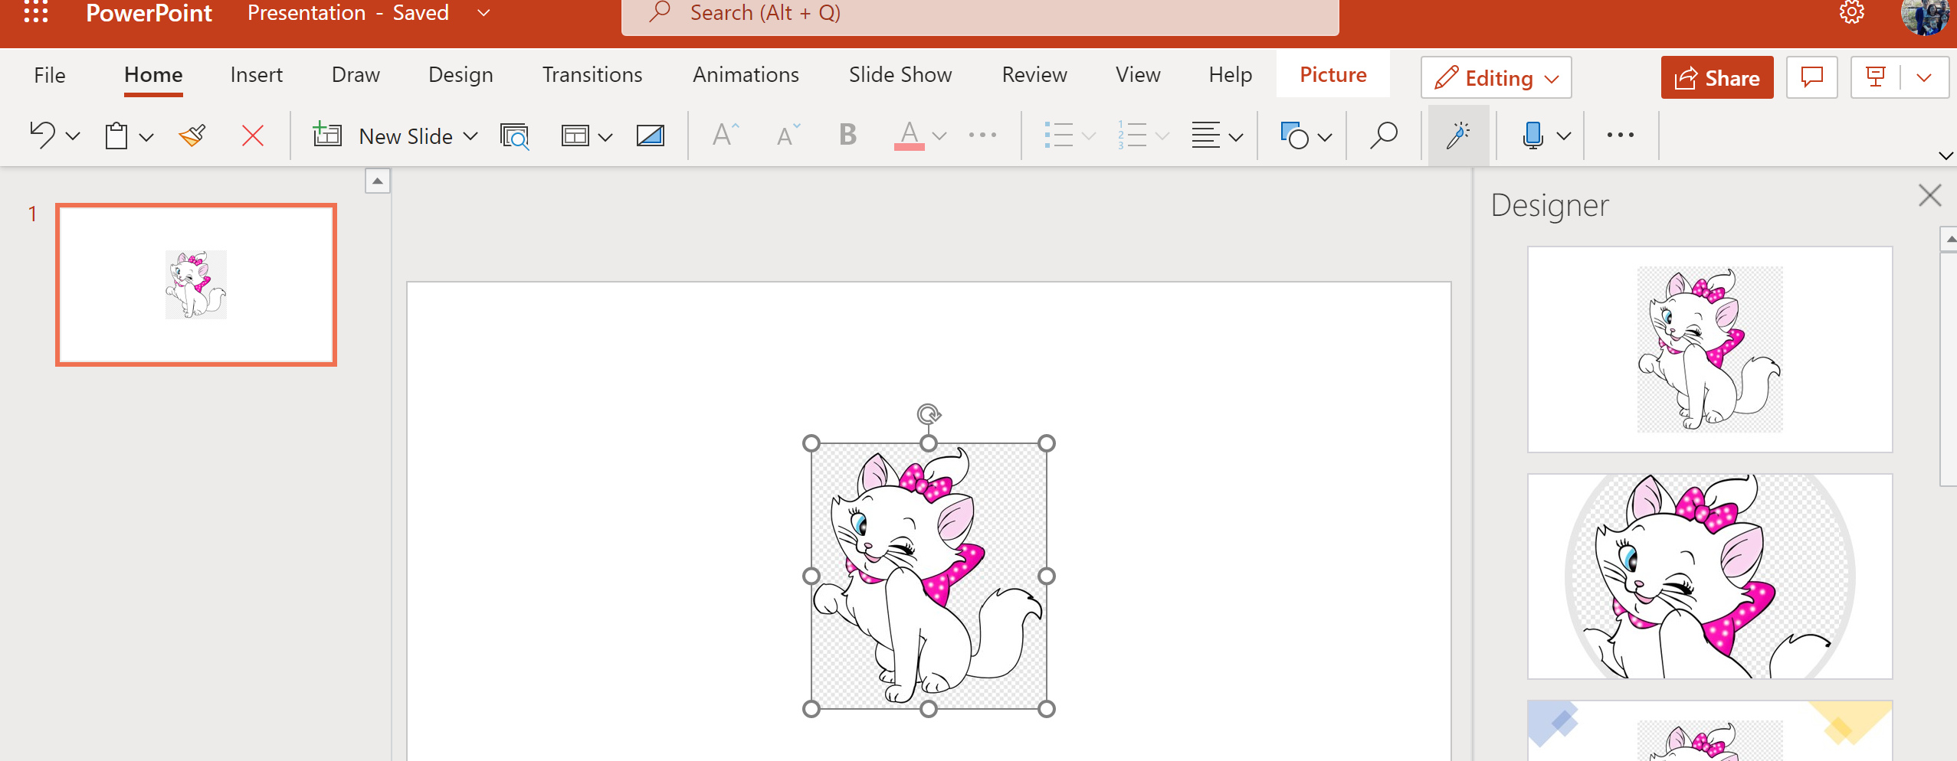The height and width of the screenshot is (761, 1957).
Task: Select the Format Painter brush
Action: click(192, 136)
